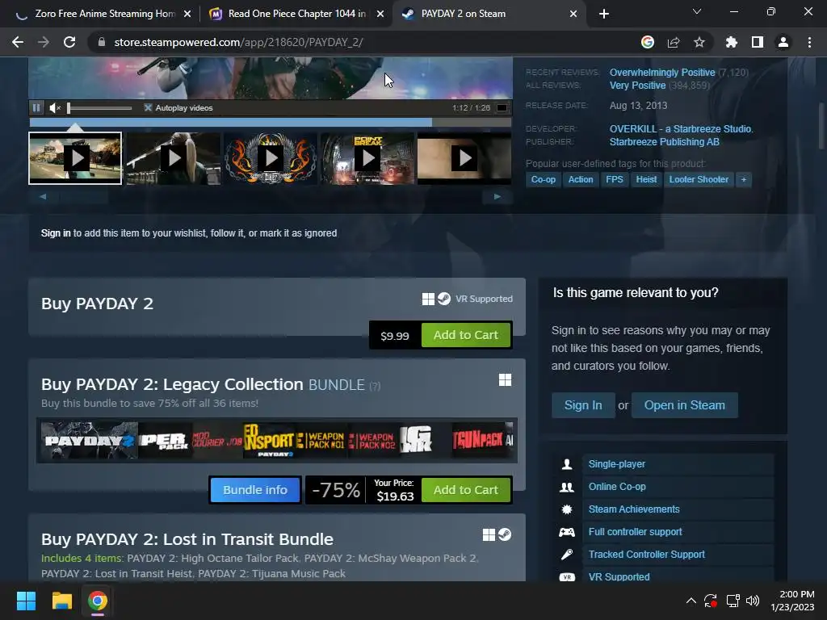Click the Sign In button
Viewport: 827px width, 620px height.
click(583, 405)
